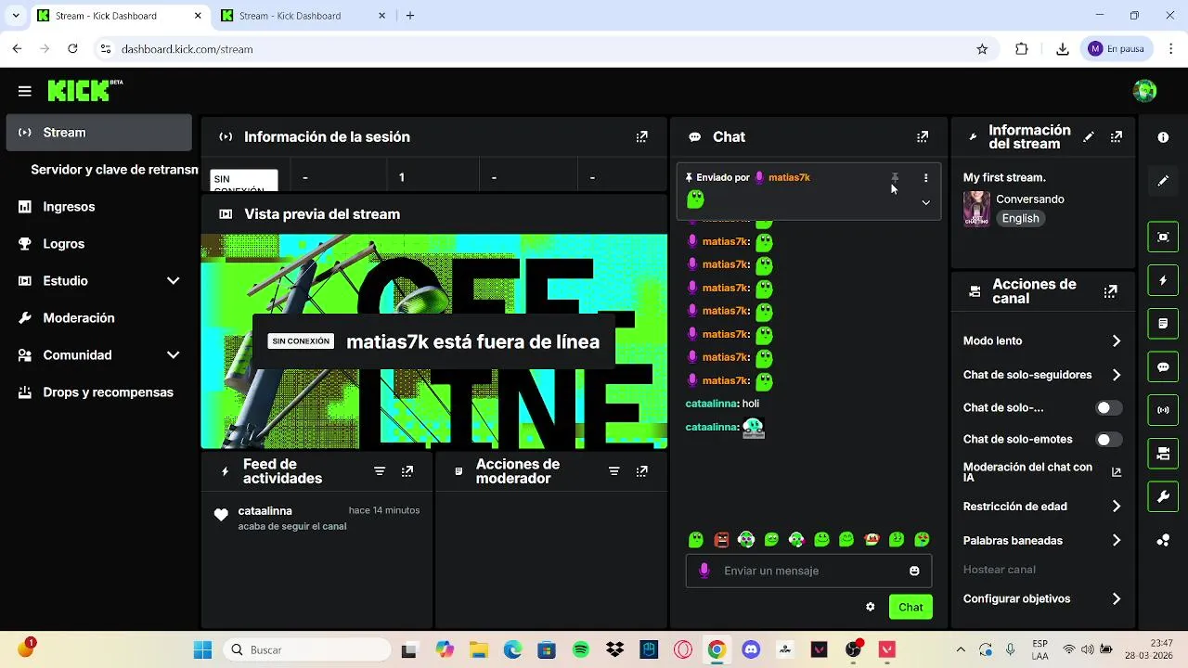Toggle the wrench stream info widget in sidebar
Viewport: 1188px width, 668px height.
1163,496
